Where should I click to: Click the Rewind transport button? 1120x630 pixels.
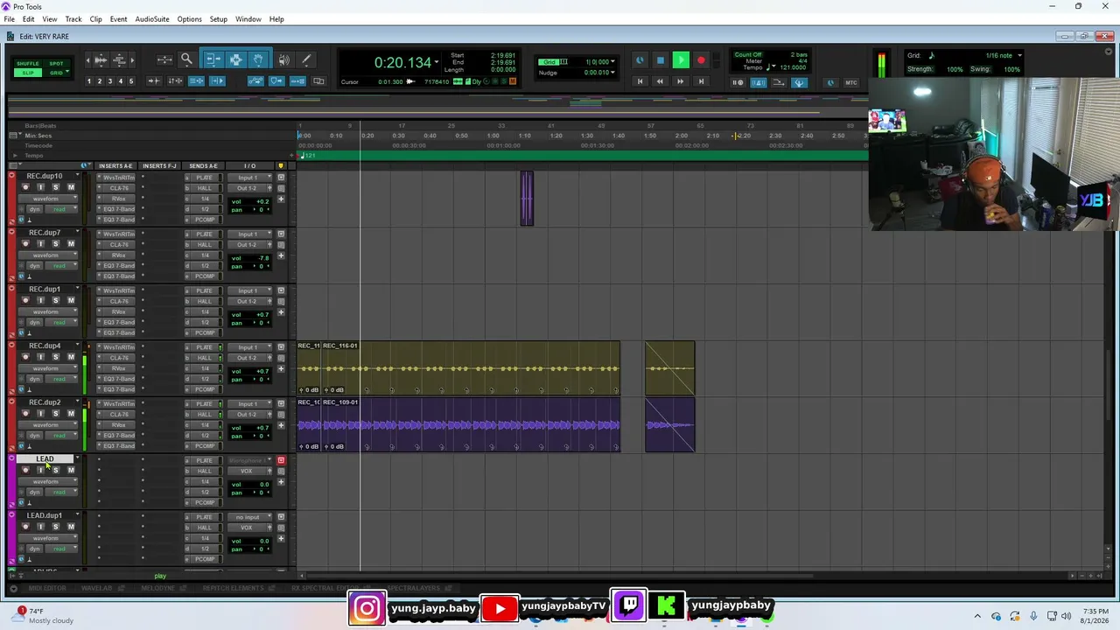660,81
